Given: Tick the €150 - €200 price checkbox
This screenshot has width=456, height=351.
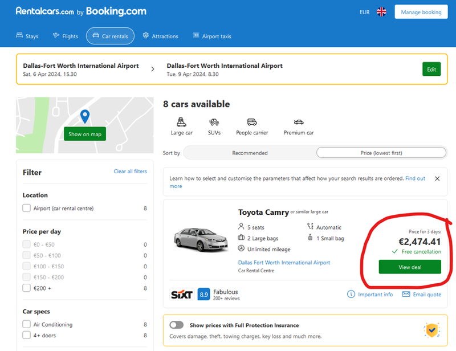Looking at the screenshot, I should pyautogui.click(x=26, y=277).
